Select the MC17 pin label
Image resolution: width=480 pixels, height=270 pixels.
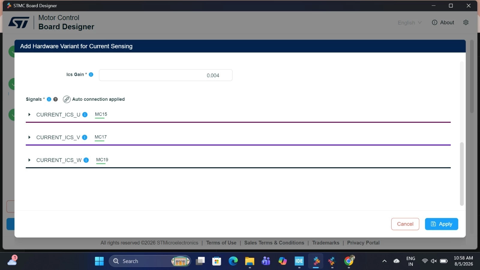(100, 137)
